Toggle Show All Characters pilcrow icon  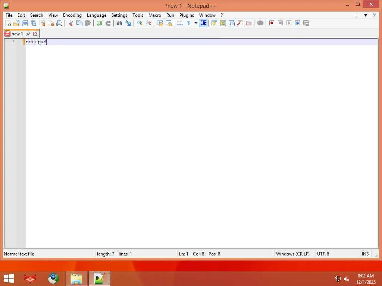pos(189,23)
